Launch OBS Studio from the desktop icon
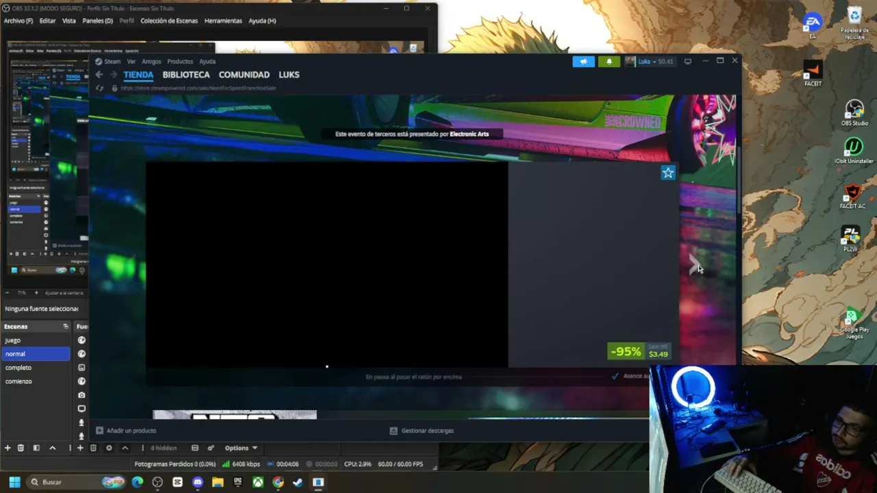The height and width of the screenshot is (493, 877). click(854, 113)
